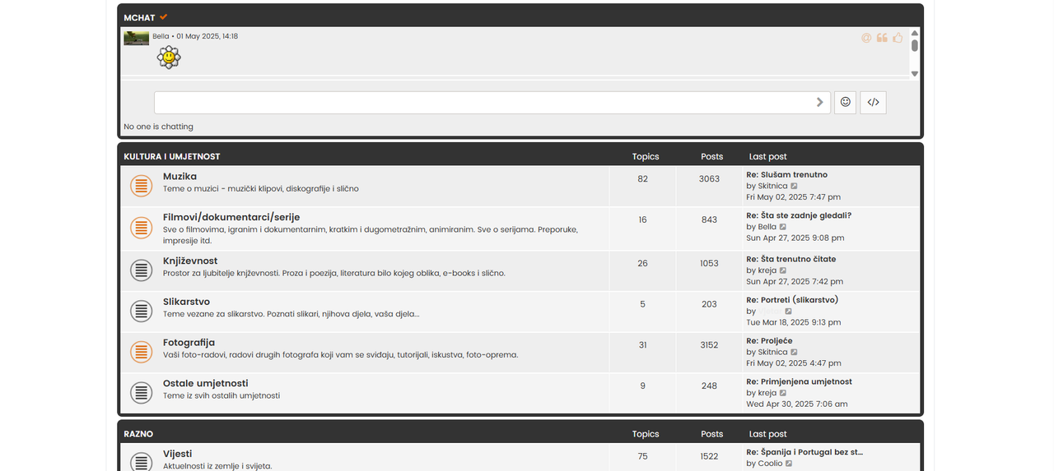Viewport: 1054px width, 471px height.
Task: Open Skitnica's profile in Fotografija row
Action: (773, 352)
